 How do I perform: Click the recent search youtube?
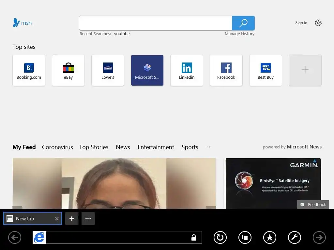pos(122,34)
